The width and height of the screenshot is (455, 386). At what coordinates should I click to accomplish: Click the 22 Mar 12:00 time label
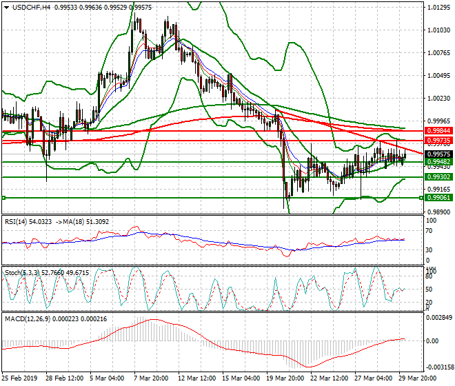330,378
